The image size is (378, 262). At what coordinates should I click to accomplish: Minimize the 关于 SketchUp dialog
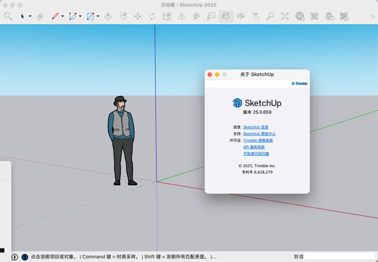[217, 75]
